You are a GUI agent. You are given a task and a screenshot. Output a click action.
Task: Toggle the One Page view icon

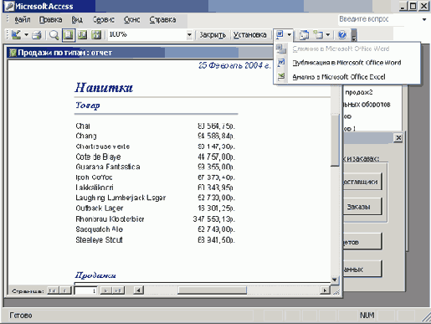tap(69, 35)
